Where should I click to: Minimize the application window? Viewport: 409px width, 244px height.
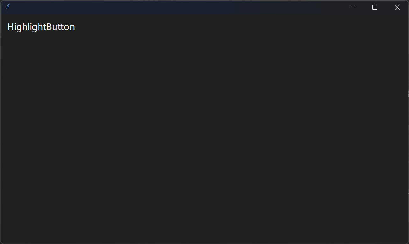pyautogui.click(x=353, y=7)
